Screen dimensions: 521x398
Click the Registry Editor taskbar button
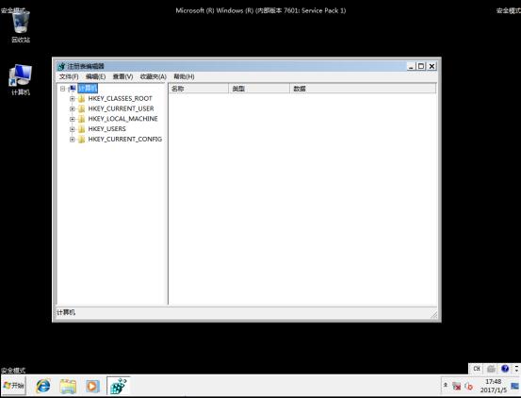[119, 386]
